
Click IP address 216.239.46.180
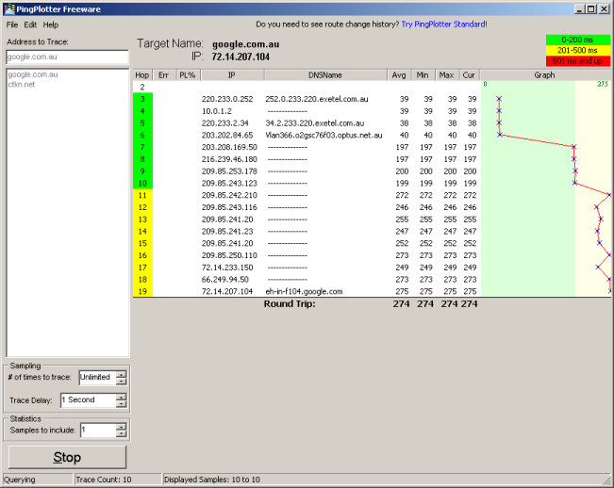coord(229,159)
